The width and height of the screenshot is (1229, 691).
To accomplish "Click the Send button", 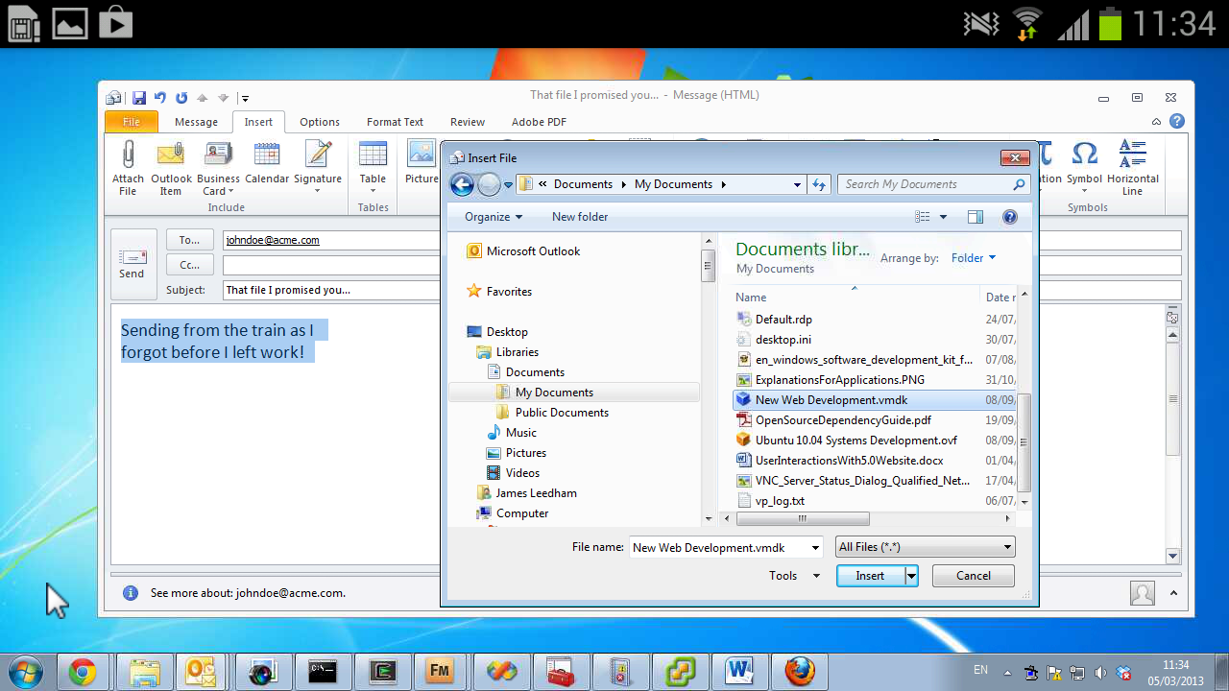I will 132,264.
